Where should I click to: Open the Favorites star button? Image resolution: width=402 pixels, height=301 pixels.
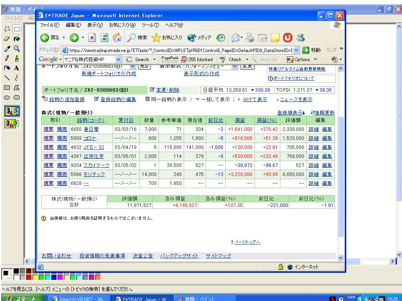167,38
